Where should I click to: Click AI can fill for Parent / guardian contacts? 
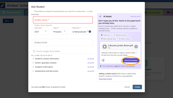pyautogui.click(x=91, y=63)
